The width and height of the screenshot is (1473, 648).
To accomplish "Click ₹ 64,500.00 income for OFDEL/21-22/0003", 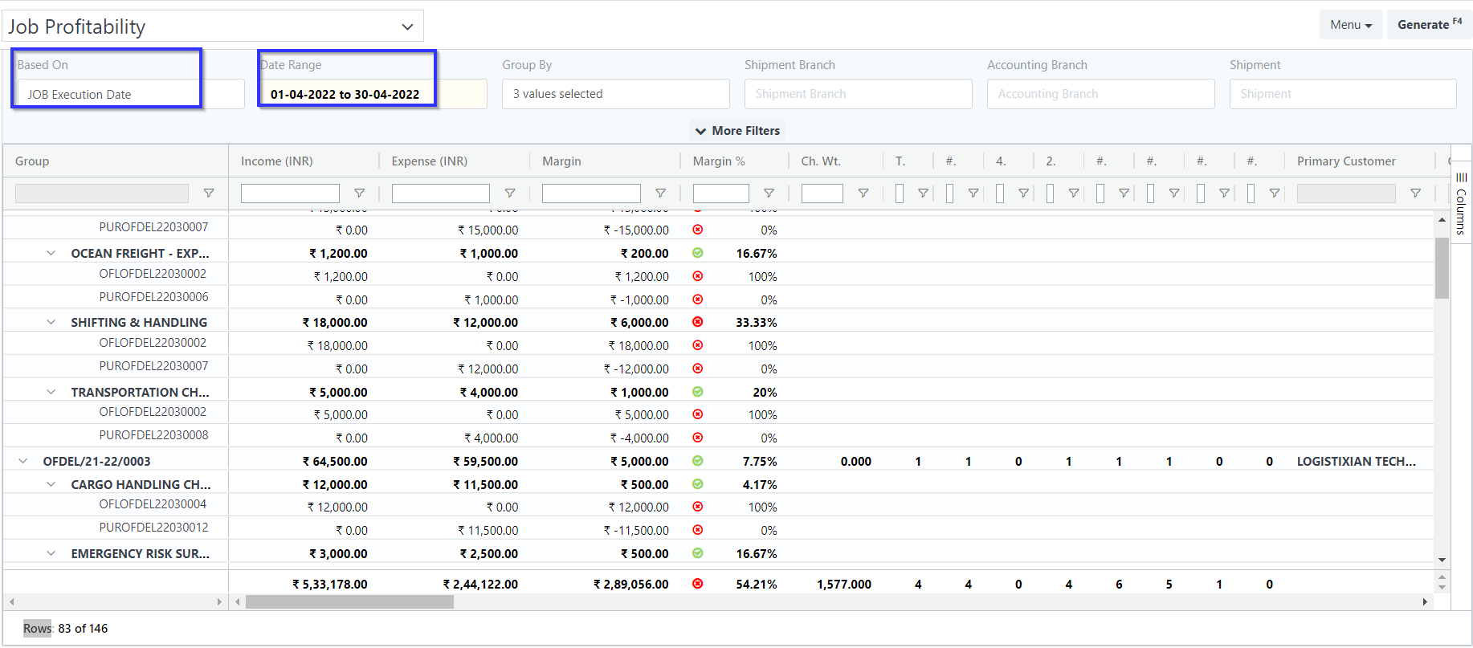I will (x=335, y=461).
